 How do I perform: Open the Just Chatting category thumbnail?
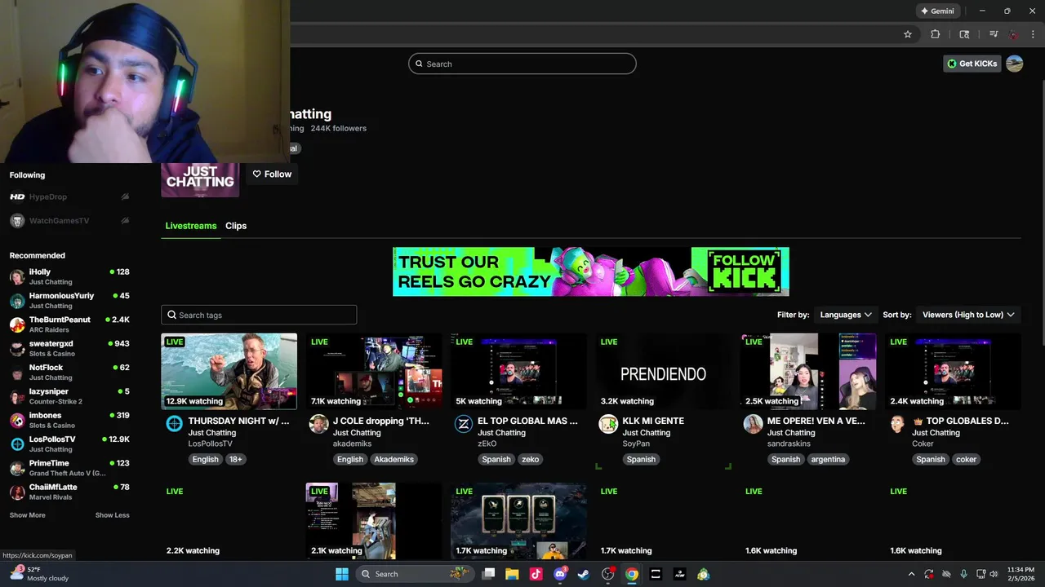click(200, 179)
